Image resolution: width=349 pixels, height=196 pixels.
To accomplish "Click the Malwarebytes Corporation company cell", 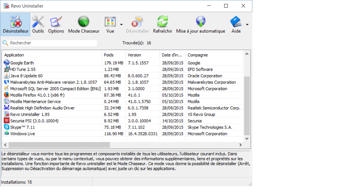I will coord(212,82).
